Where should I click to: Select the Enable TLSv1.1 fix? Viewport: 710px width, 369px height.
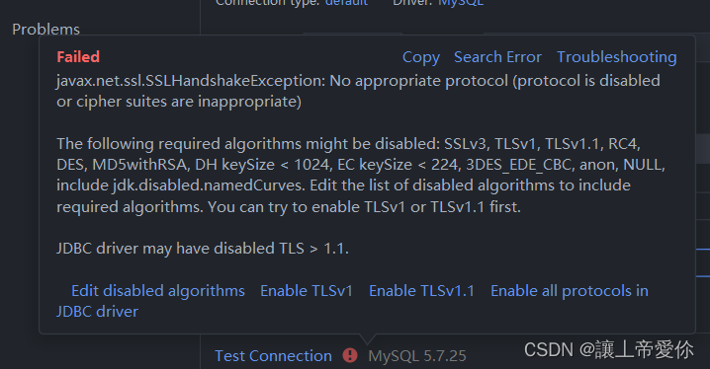(421, 291)
